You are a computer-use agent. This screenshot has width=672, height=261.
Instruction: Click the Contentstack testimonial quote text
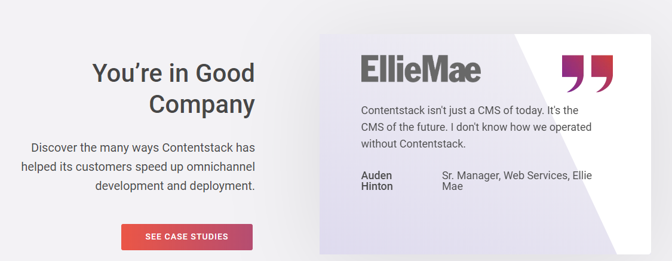click(x=476, y=127)
